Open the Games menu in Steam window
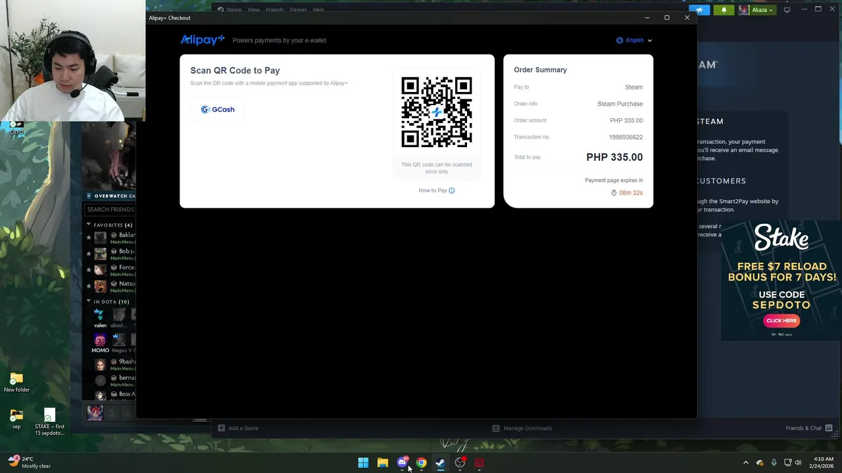 298,10
